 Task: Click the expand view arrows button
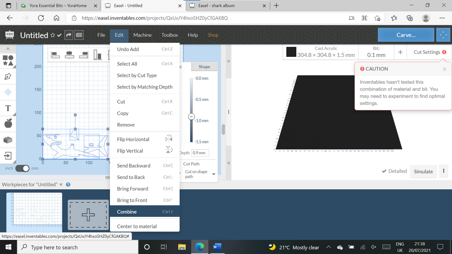point(443,35)
